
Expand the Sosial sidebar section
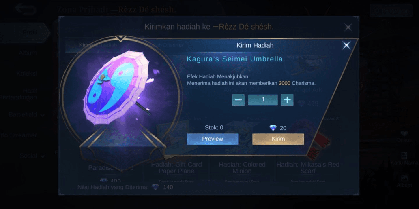coord(32,156)
